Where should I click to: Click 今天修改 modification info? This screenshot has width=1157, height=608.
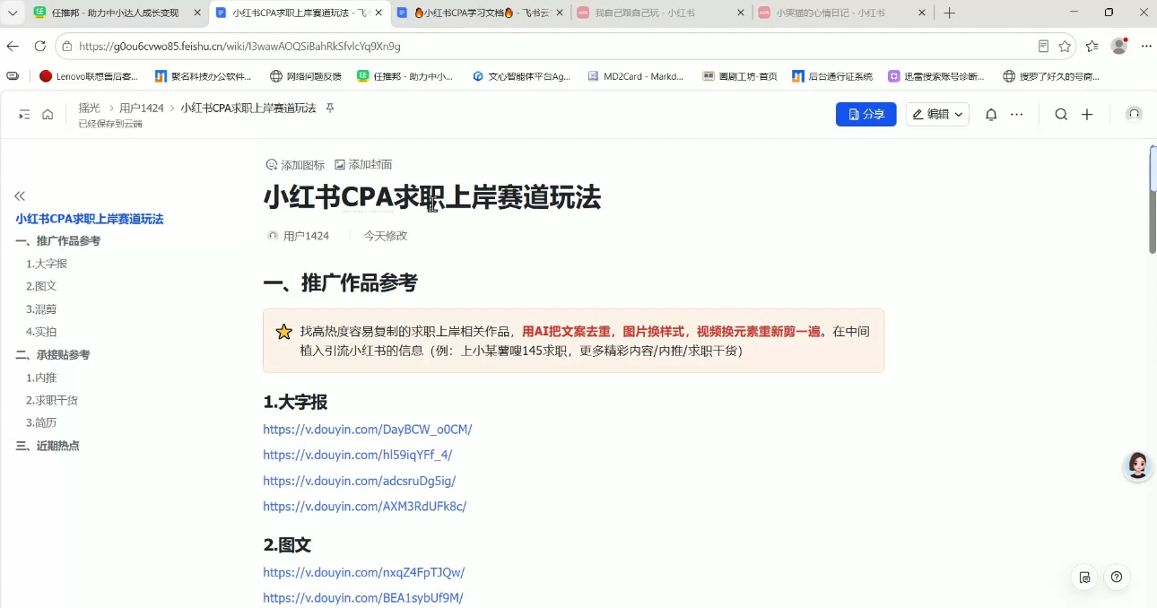point(386,236)
